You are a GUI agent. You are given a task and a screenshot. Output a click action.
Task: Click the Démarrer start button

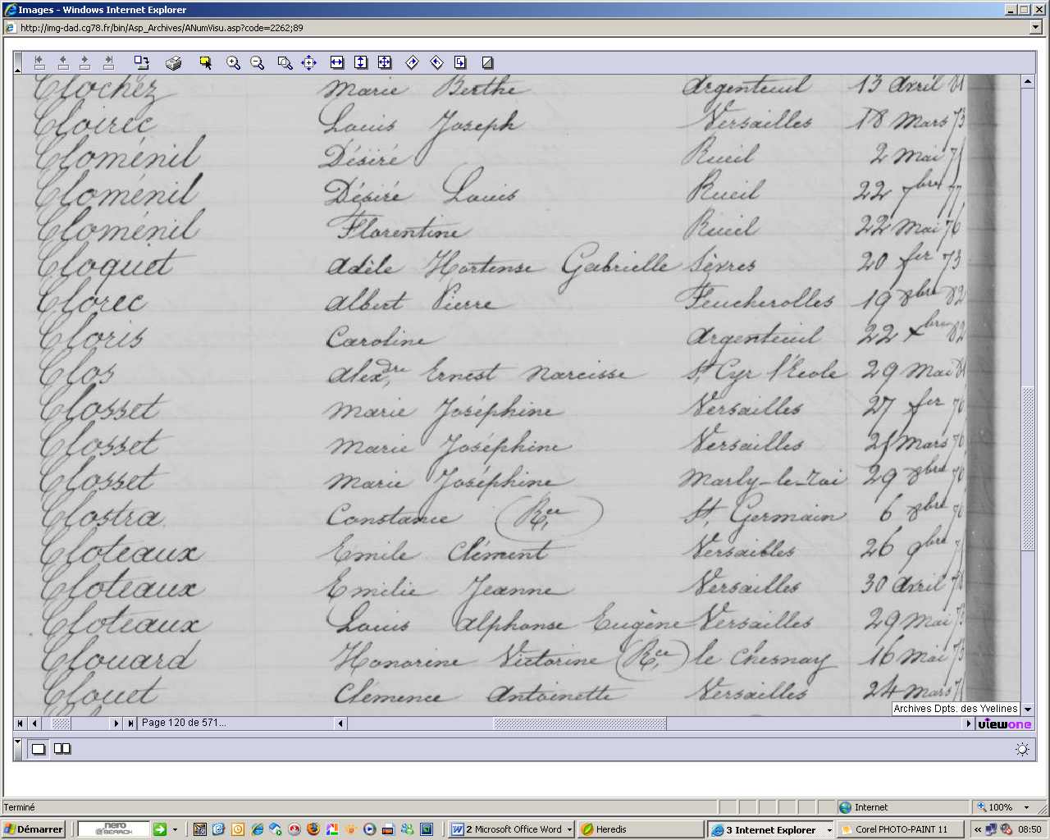tap(34, 829)
